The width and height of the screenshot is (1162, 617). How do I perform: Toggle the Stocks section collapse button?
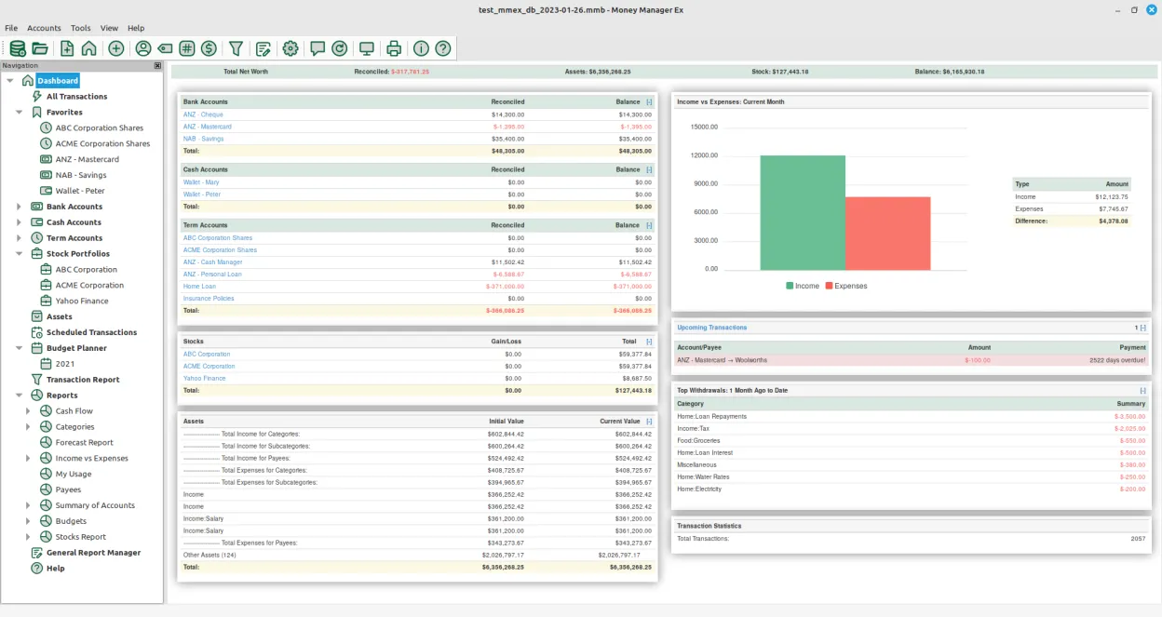[x=649, y=342]
